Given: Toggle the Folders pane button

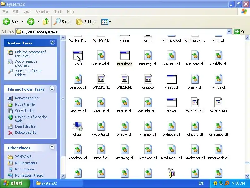Looking at the screenshot, I should (x=86, y=22).
